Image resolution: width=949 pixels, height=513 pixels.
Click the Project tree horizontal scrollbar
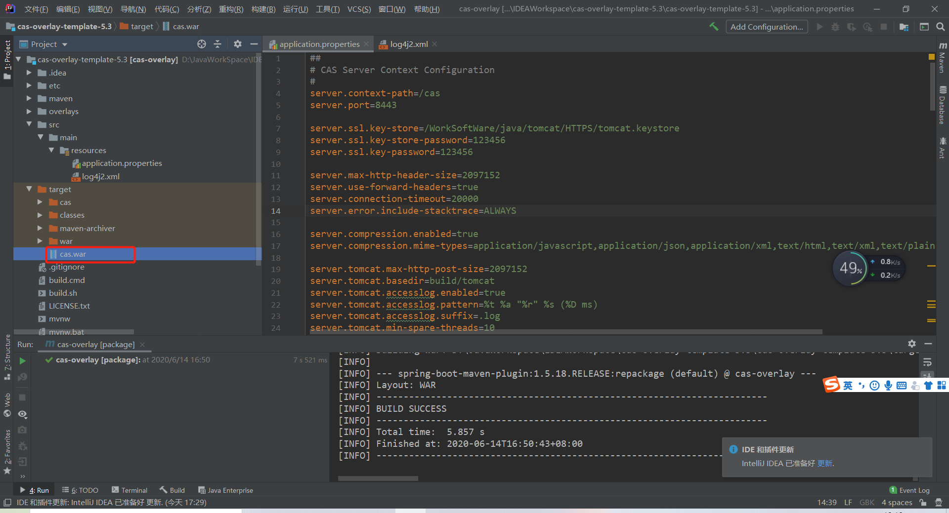pyautogui.click(x=74, y=332)
